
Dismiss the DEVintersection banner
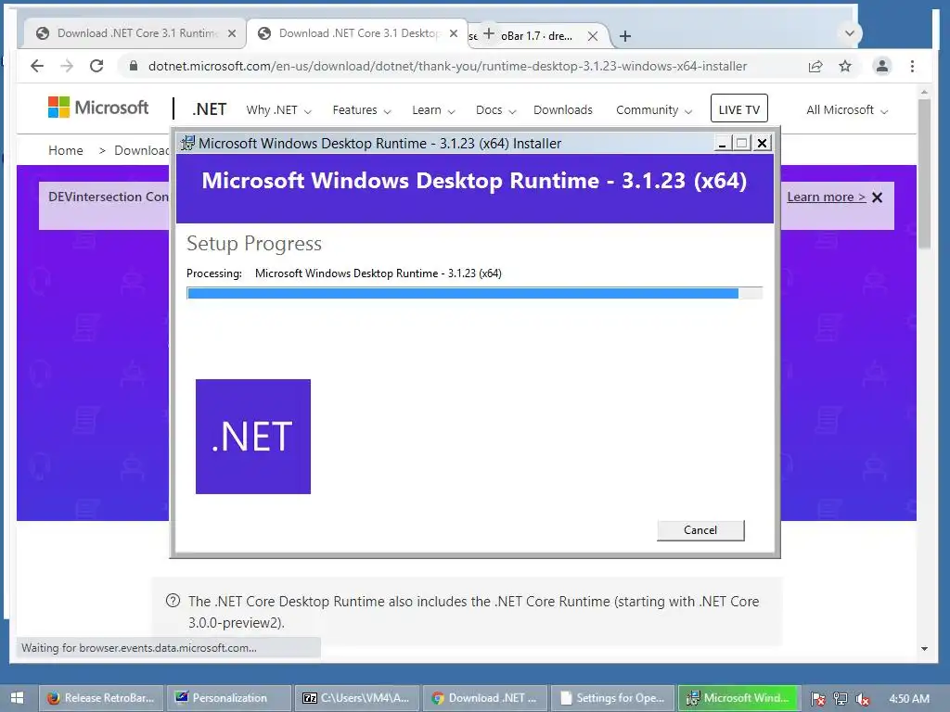pyautogui.click(x=877, y=197)
